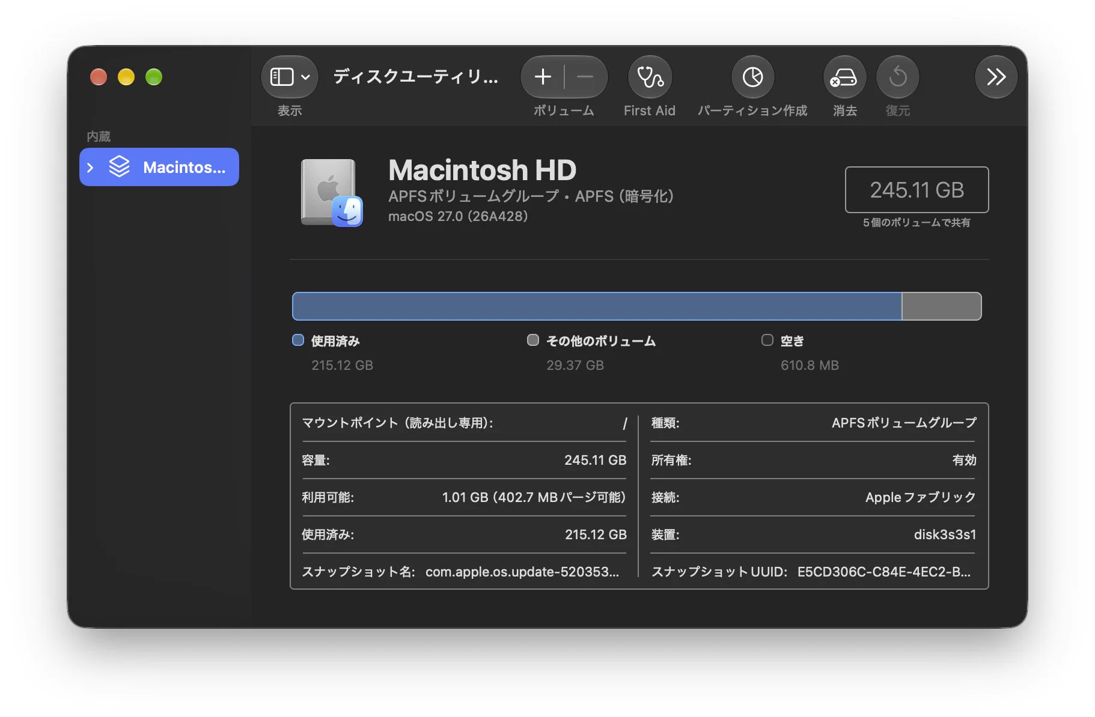Click the stacked volumes icon in sidebar
Screen dimensions: 1095x717
[x=119, y=167]
